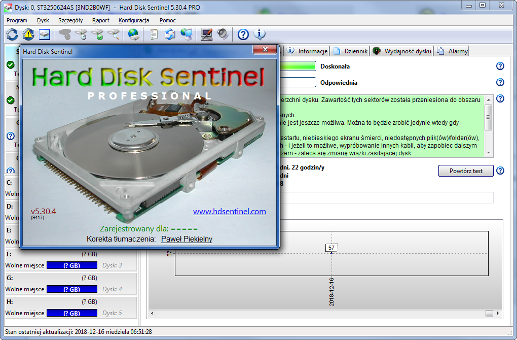Click the description text scrollbar thumb

click(x=488, y=117)
